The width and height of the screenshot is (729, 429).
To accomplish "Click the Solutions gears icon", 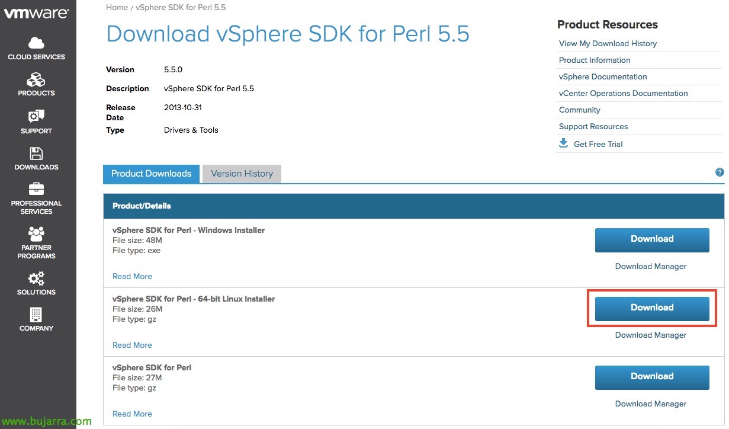I will pos(36,278).
